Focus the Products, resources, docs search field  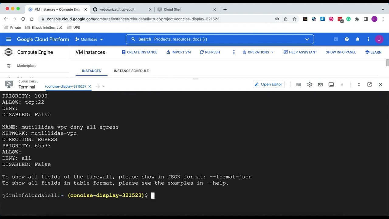click(x=220, y=39)
